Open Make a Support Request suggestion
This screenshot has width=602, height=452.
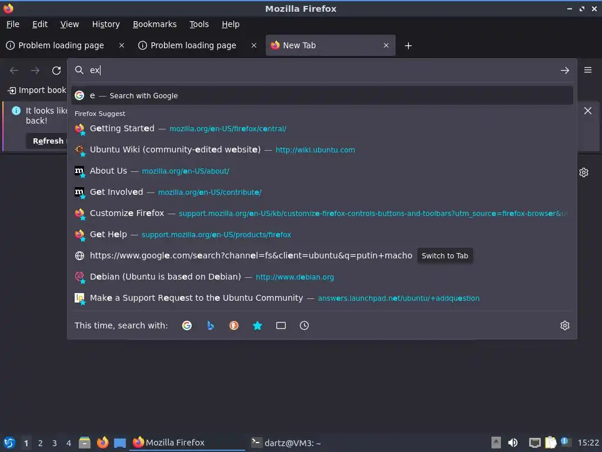point(322,298)
